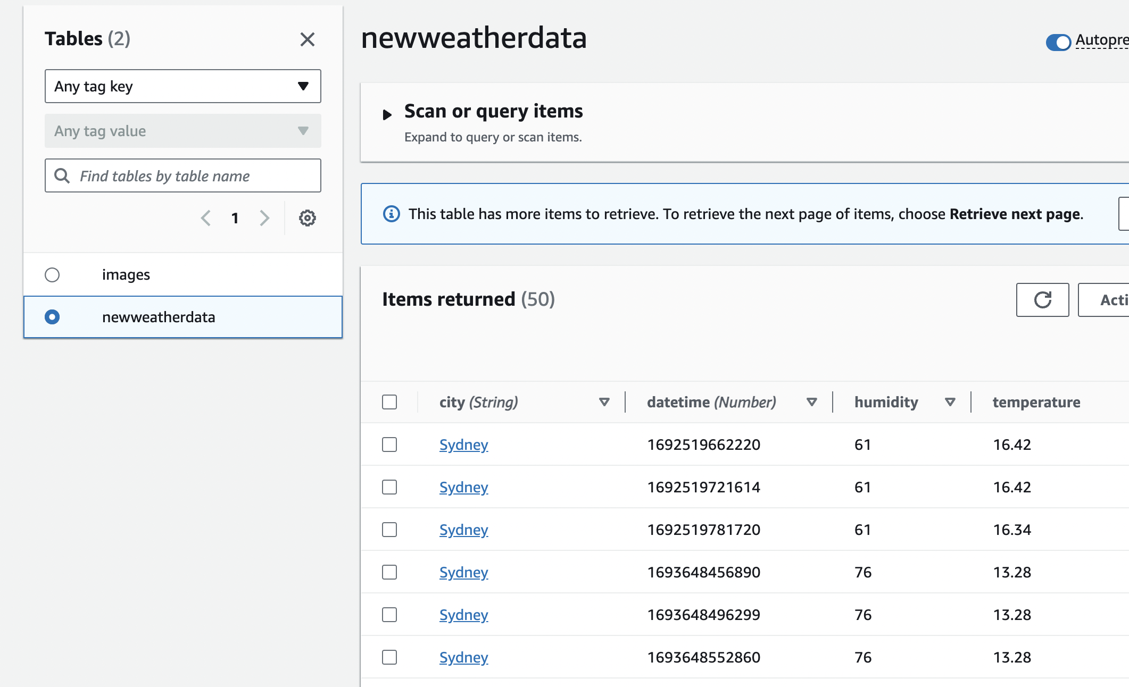Select the images table radio button
1129x687 pixels.
pos(52,275)
